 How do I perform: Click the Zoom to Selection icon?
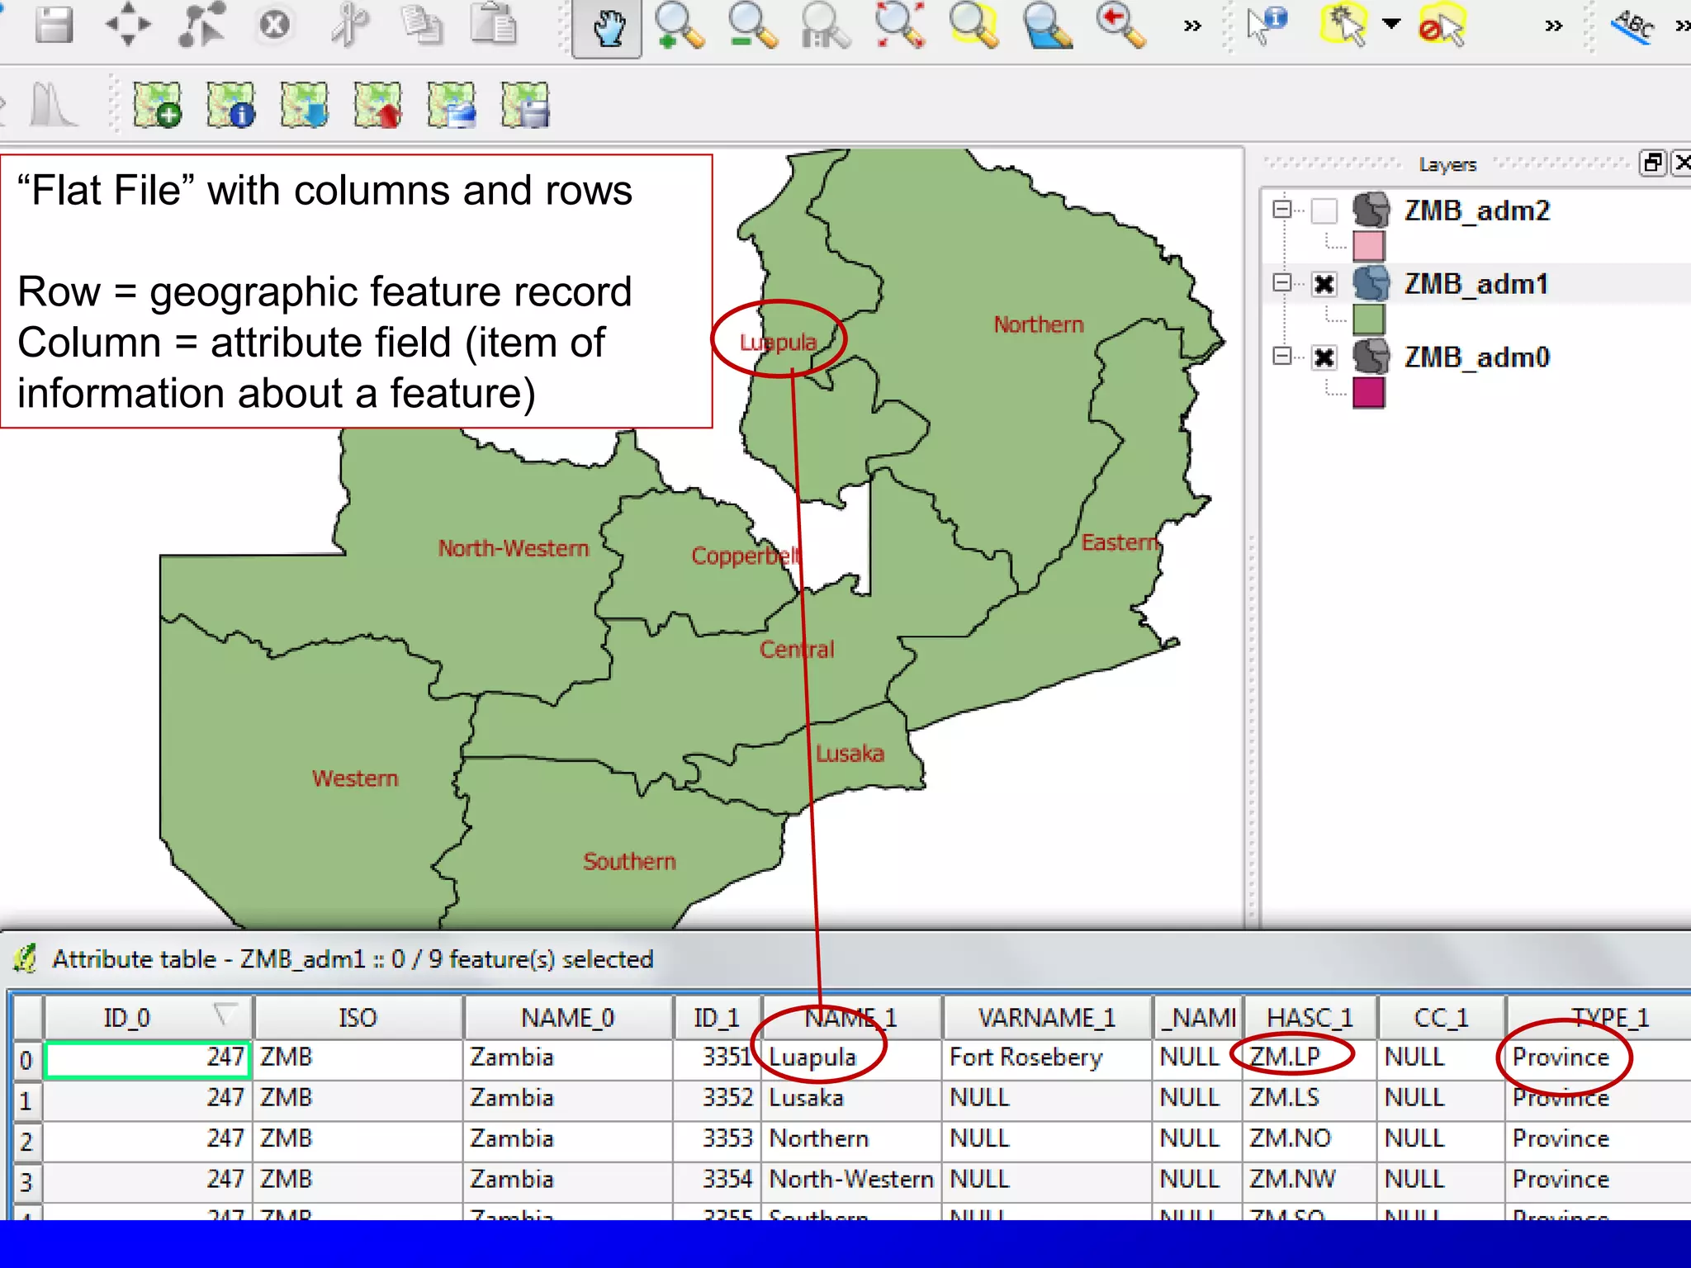pyautogui.click(x=974, y=26)
